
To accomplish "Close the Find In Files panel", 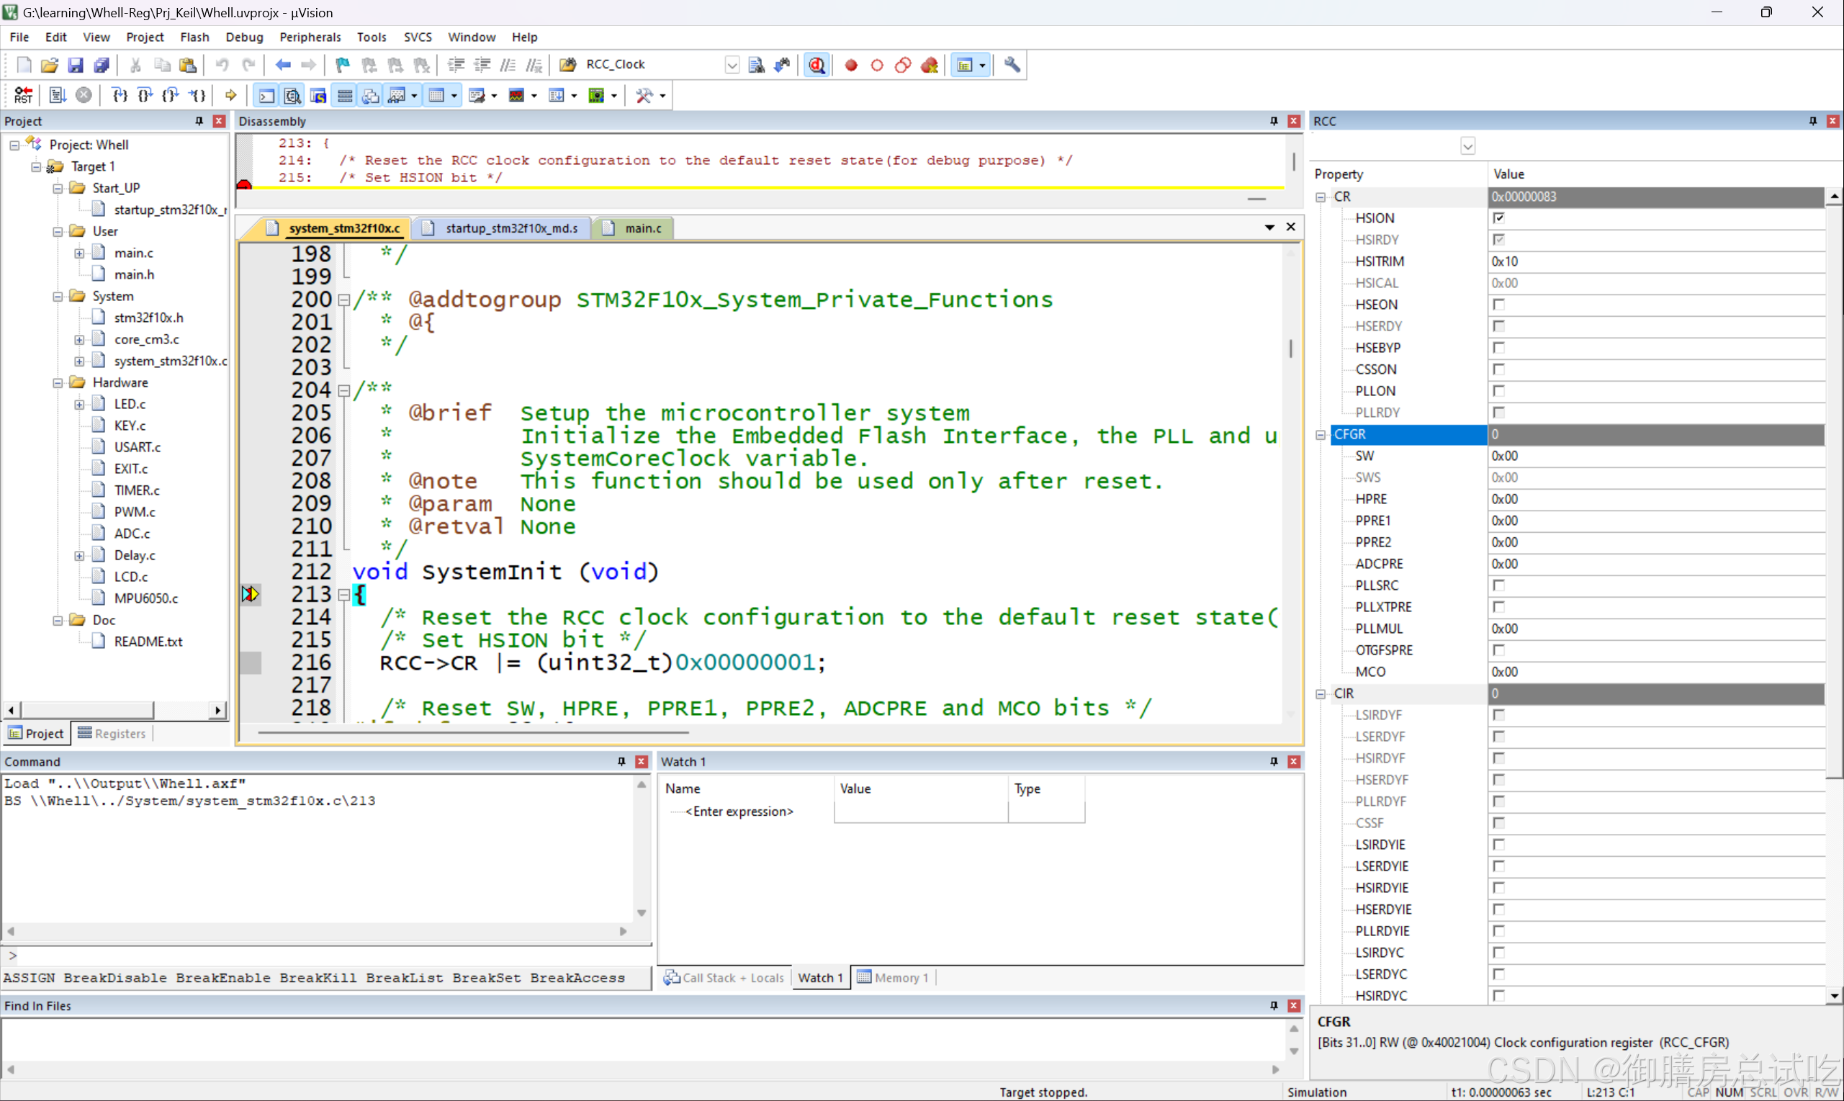I will (x=1294, y=1005).
